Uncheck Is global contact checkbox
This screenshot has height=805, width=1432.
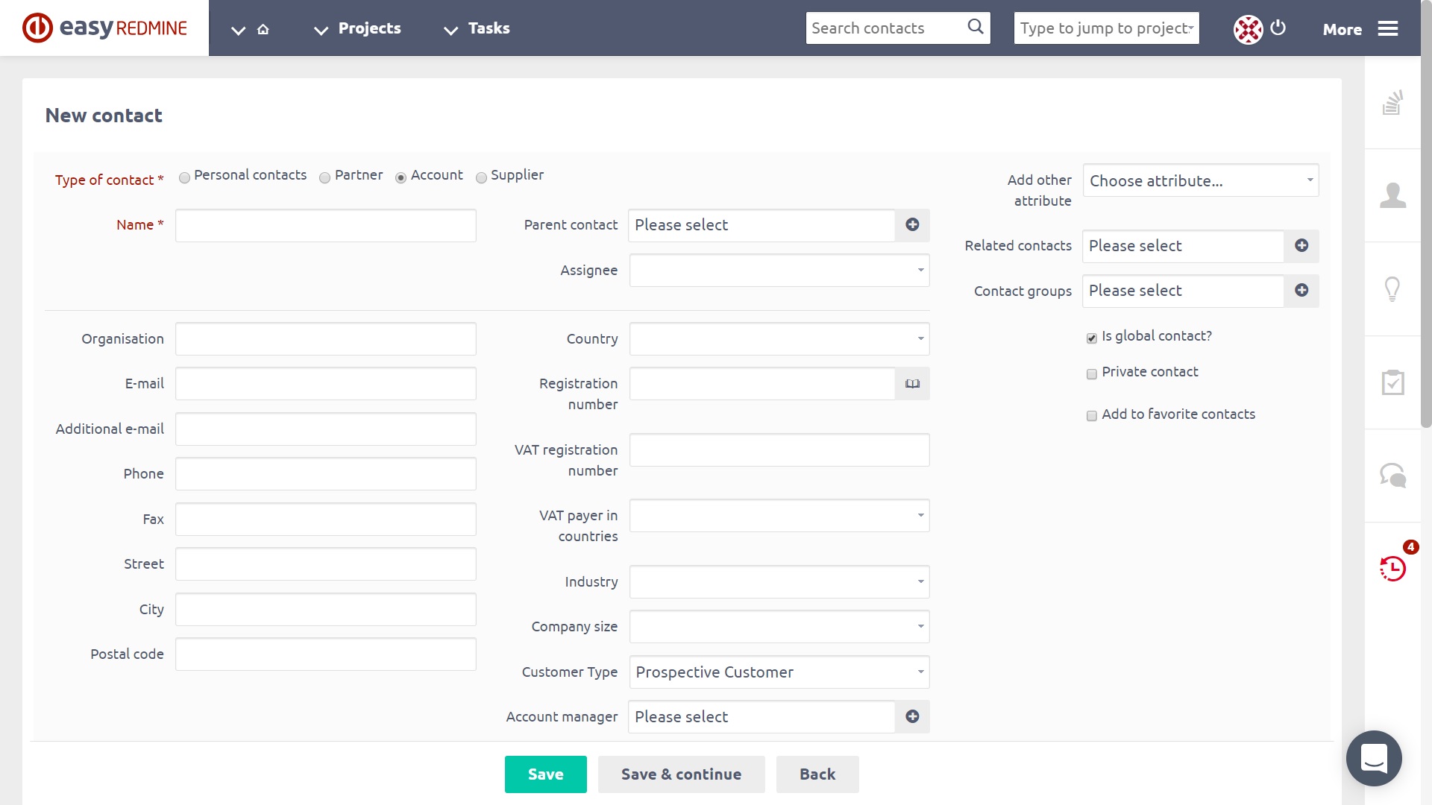point(1092,338)
